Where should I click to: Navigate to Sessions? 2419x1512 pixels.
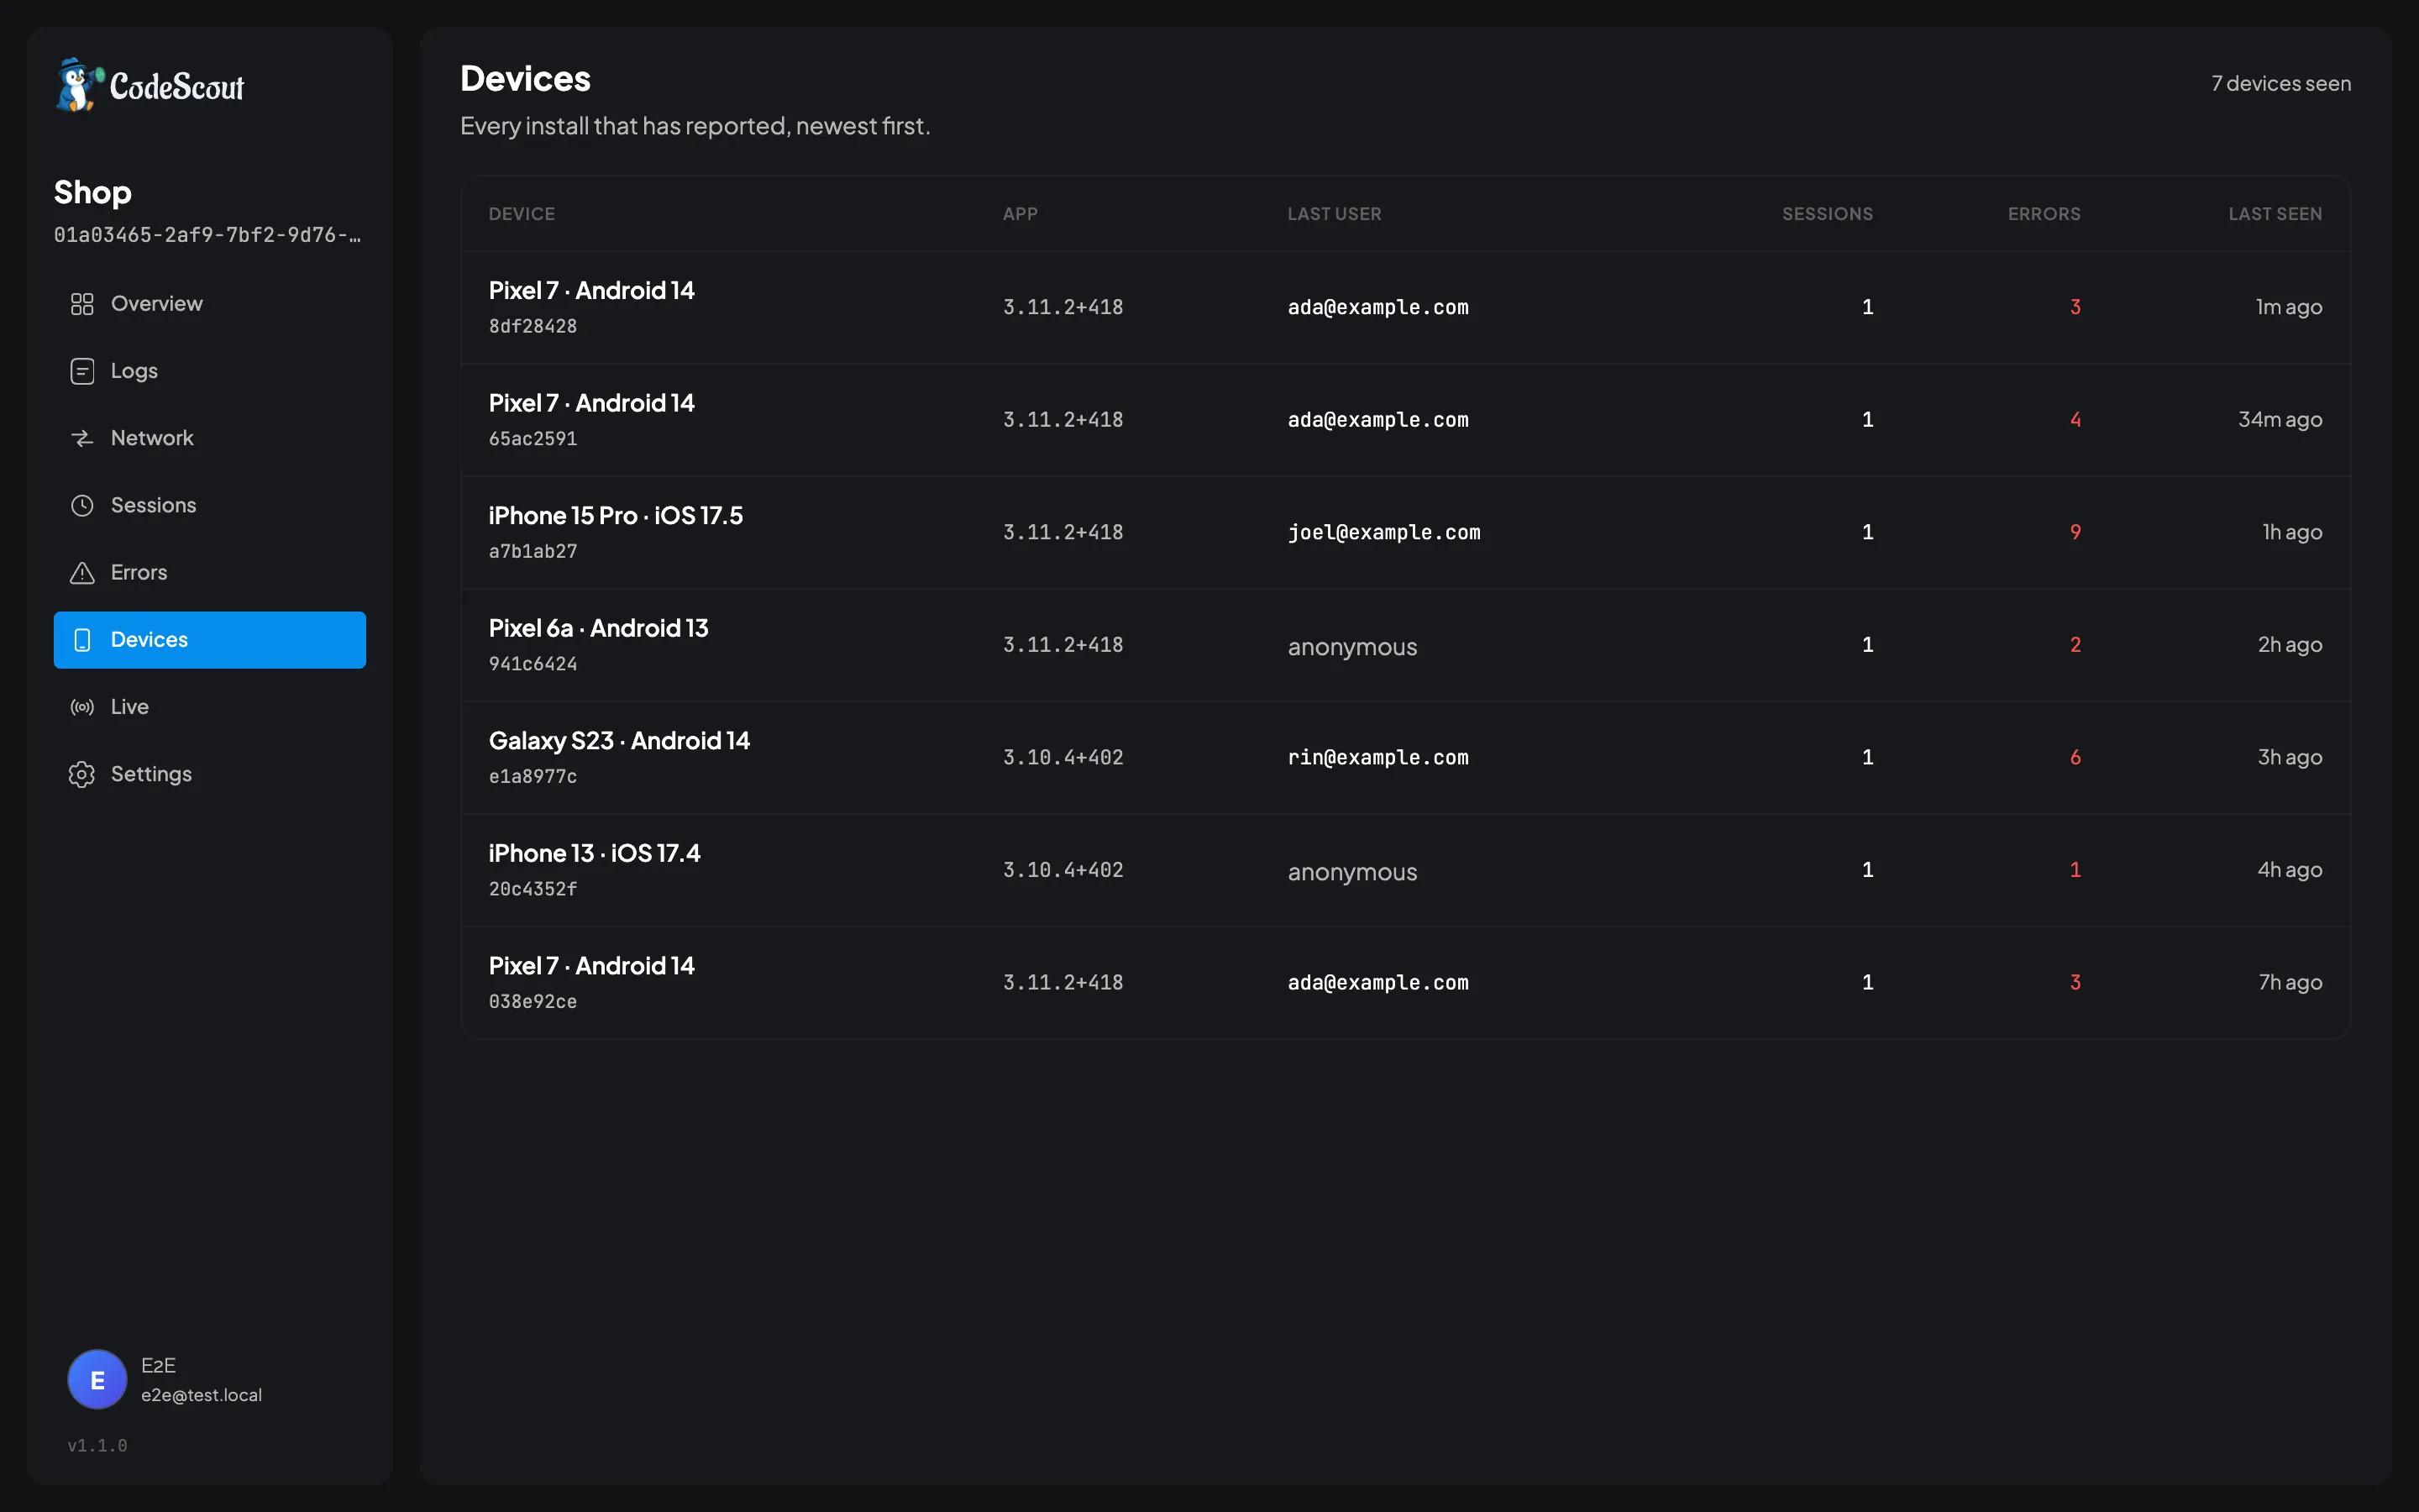point(210,505)
